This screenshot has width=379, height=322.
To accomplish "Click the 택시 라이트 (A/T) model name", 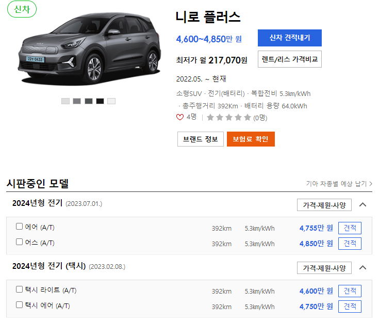I will click(x=51, y=290).
